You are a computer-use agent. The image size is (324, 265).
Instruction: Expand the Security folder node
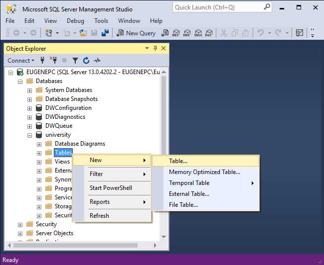click(x=20, y=224)
